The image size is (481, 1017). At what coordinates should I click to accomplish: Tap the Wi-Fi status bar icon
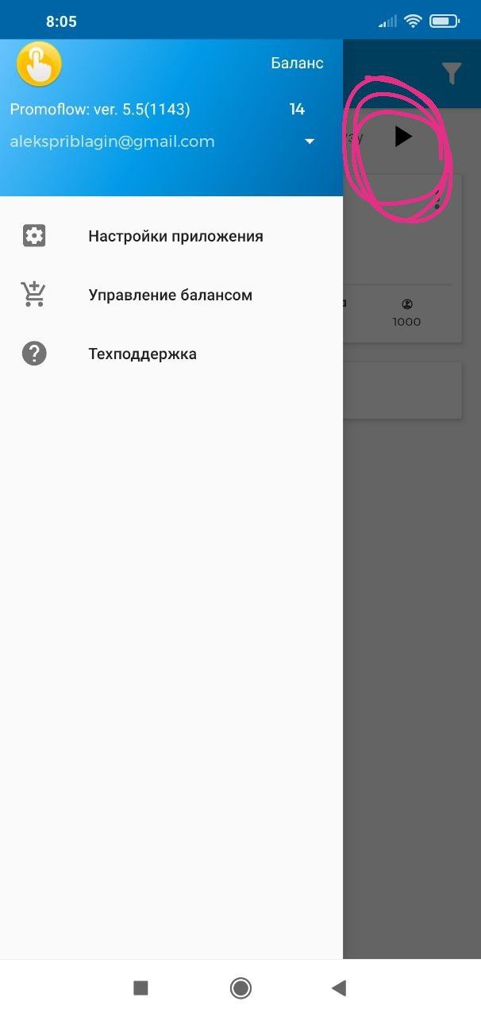coord(413,21)
